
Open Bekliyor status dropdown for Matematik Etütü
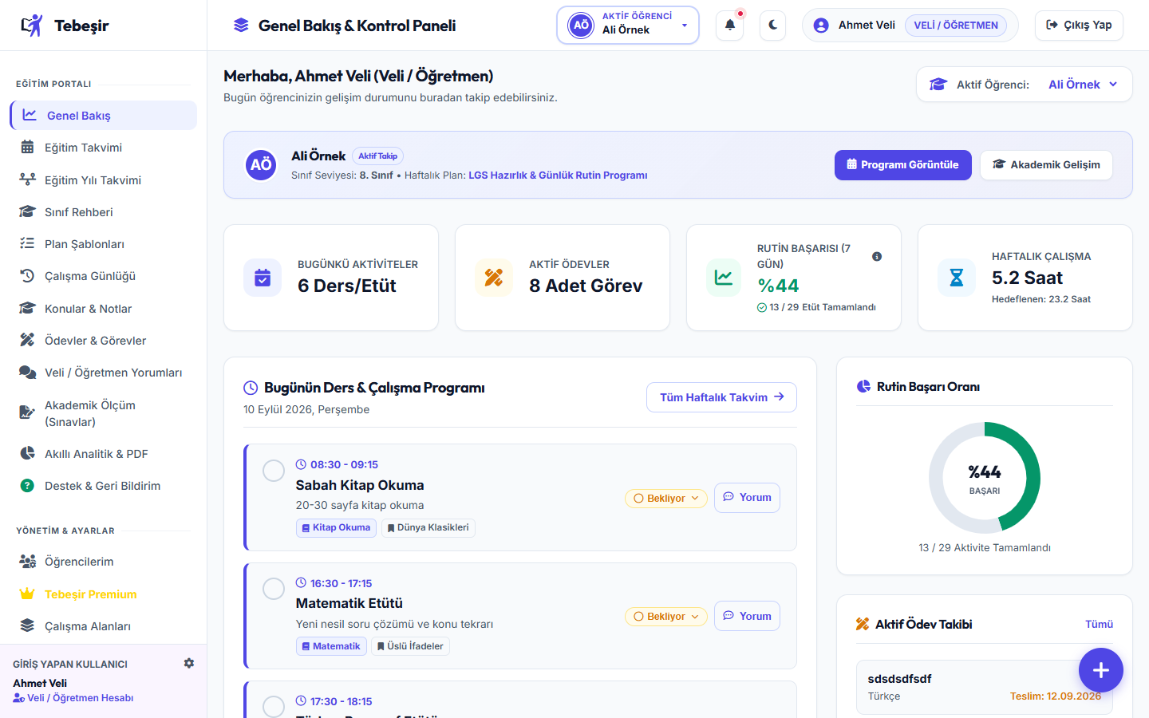click(x=666, y=617)
